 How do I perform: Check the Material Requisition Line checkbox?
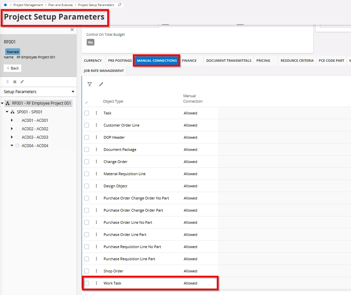87,174
